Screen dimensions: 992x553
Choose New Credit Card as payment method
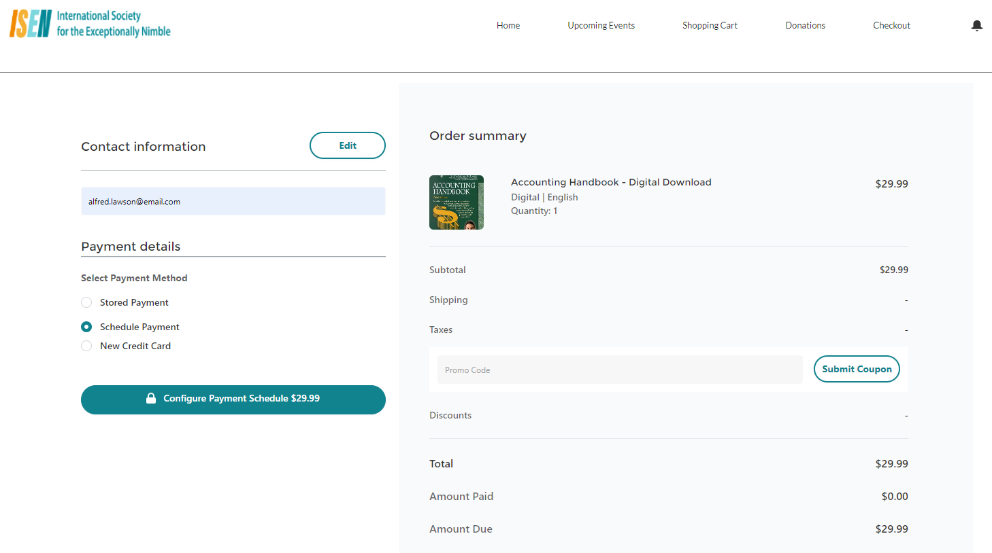86,345
